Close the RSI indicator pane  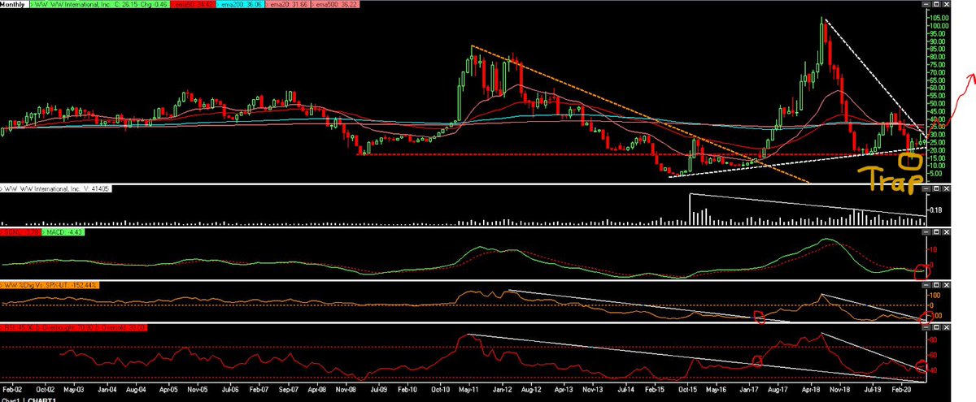947,327
